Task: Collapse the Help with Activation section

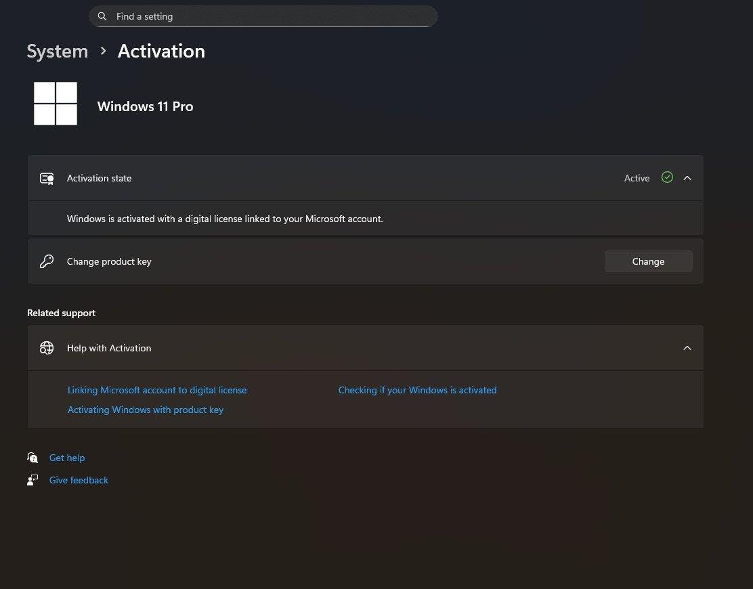Action: pos(687,348)
